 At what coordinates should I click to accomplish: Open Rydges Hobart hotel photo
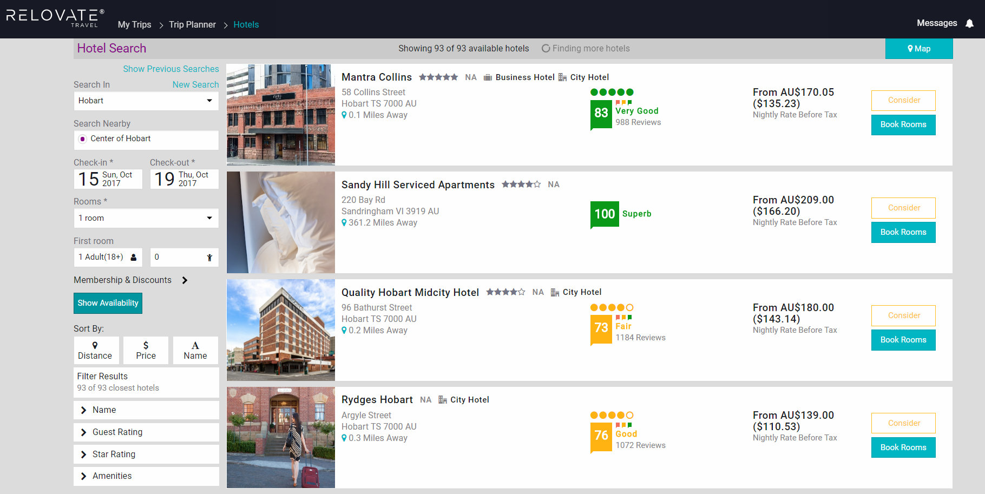pos(281,438)
